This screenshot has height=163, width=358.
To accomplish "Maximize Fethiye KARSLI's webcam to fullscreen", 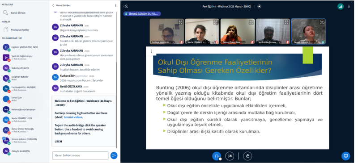I will [180, 22].
